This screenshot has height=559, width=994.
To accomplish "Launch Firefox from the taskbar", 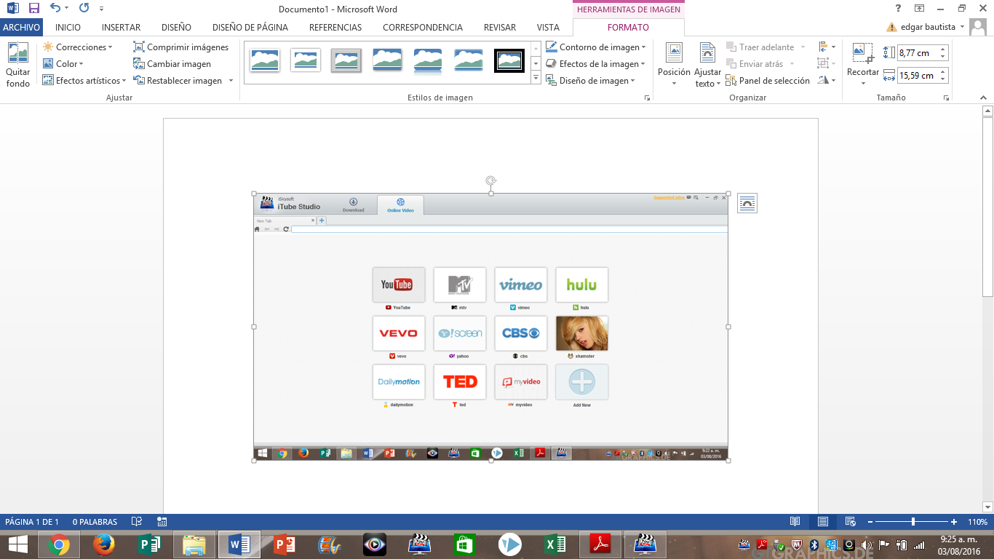I will coord(104,544).
